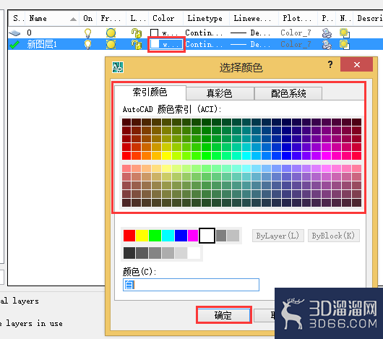Click the Contin... linetype of layer 0

point(204,33)
